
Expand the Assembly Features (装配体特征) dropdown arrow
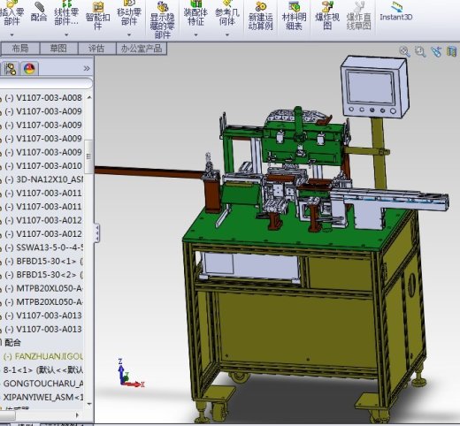pos(195,35)
